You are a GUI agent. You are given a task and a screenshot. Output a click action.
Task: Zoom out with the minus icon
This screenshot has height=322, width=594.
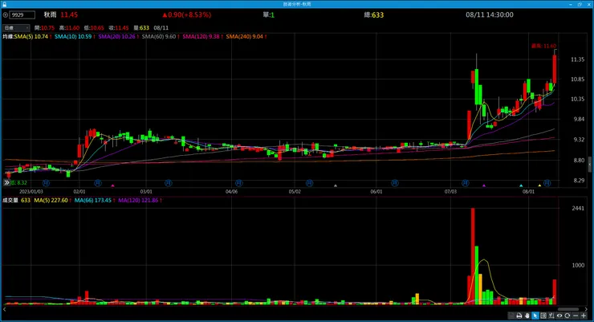(x=576, y=316)
